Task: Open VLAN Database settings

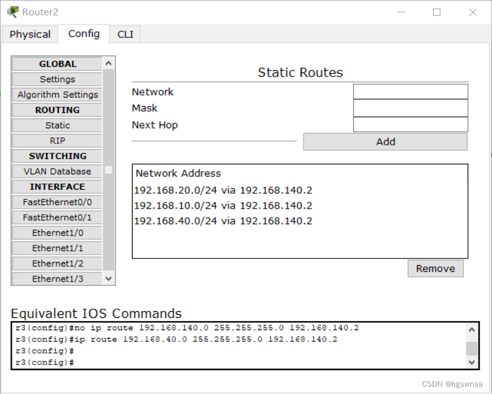Action: (x=57, y=171)
